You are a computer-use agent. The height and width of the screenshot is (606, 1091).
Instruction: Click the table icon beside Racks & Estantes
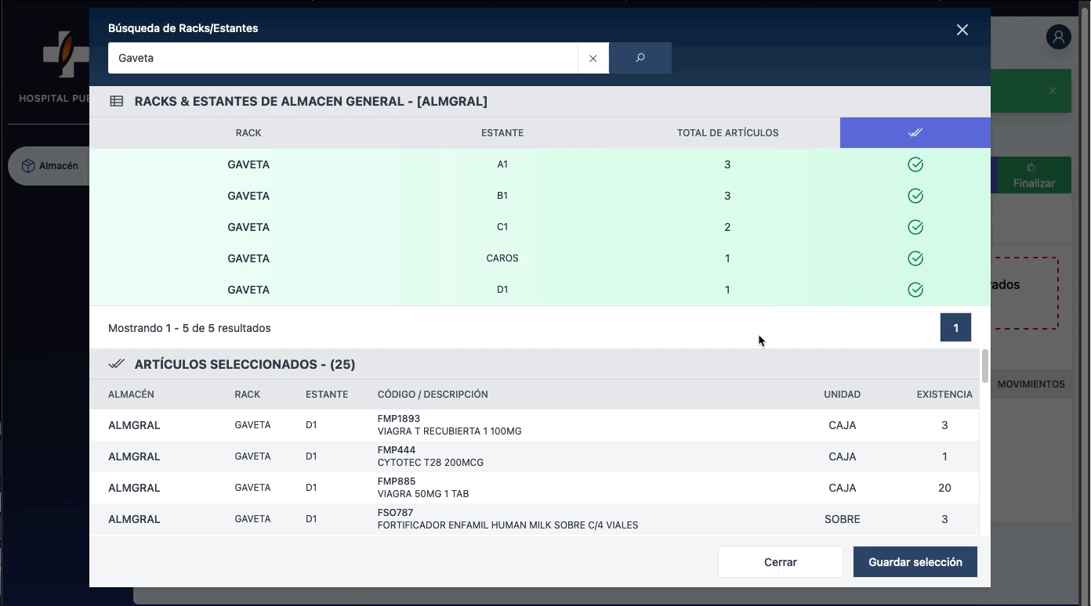[117, 101]
